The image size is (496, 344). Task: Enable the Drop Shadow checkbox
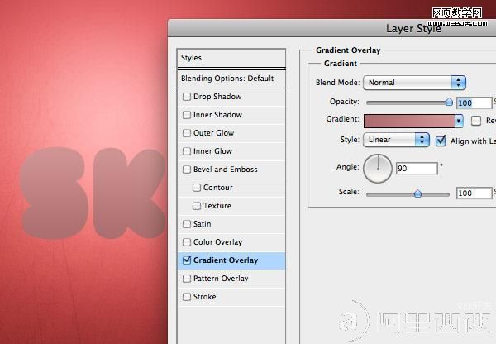187,97
